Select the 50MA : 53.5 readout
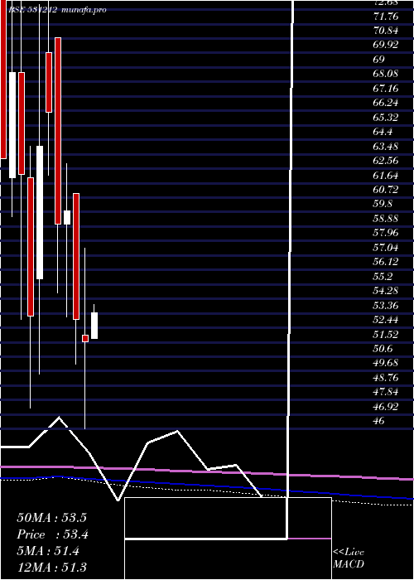The width and height of the screenshot is (414, 580). (x=51, y=518)
